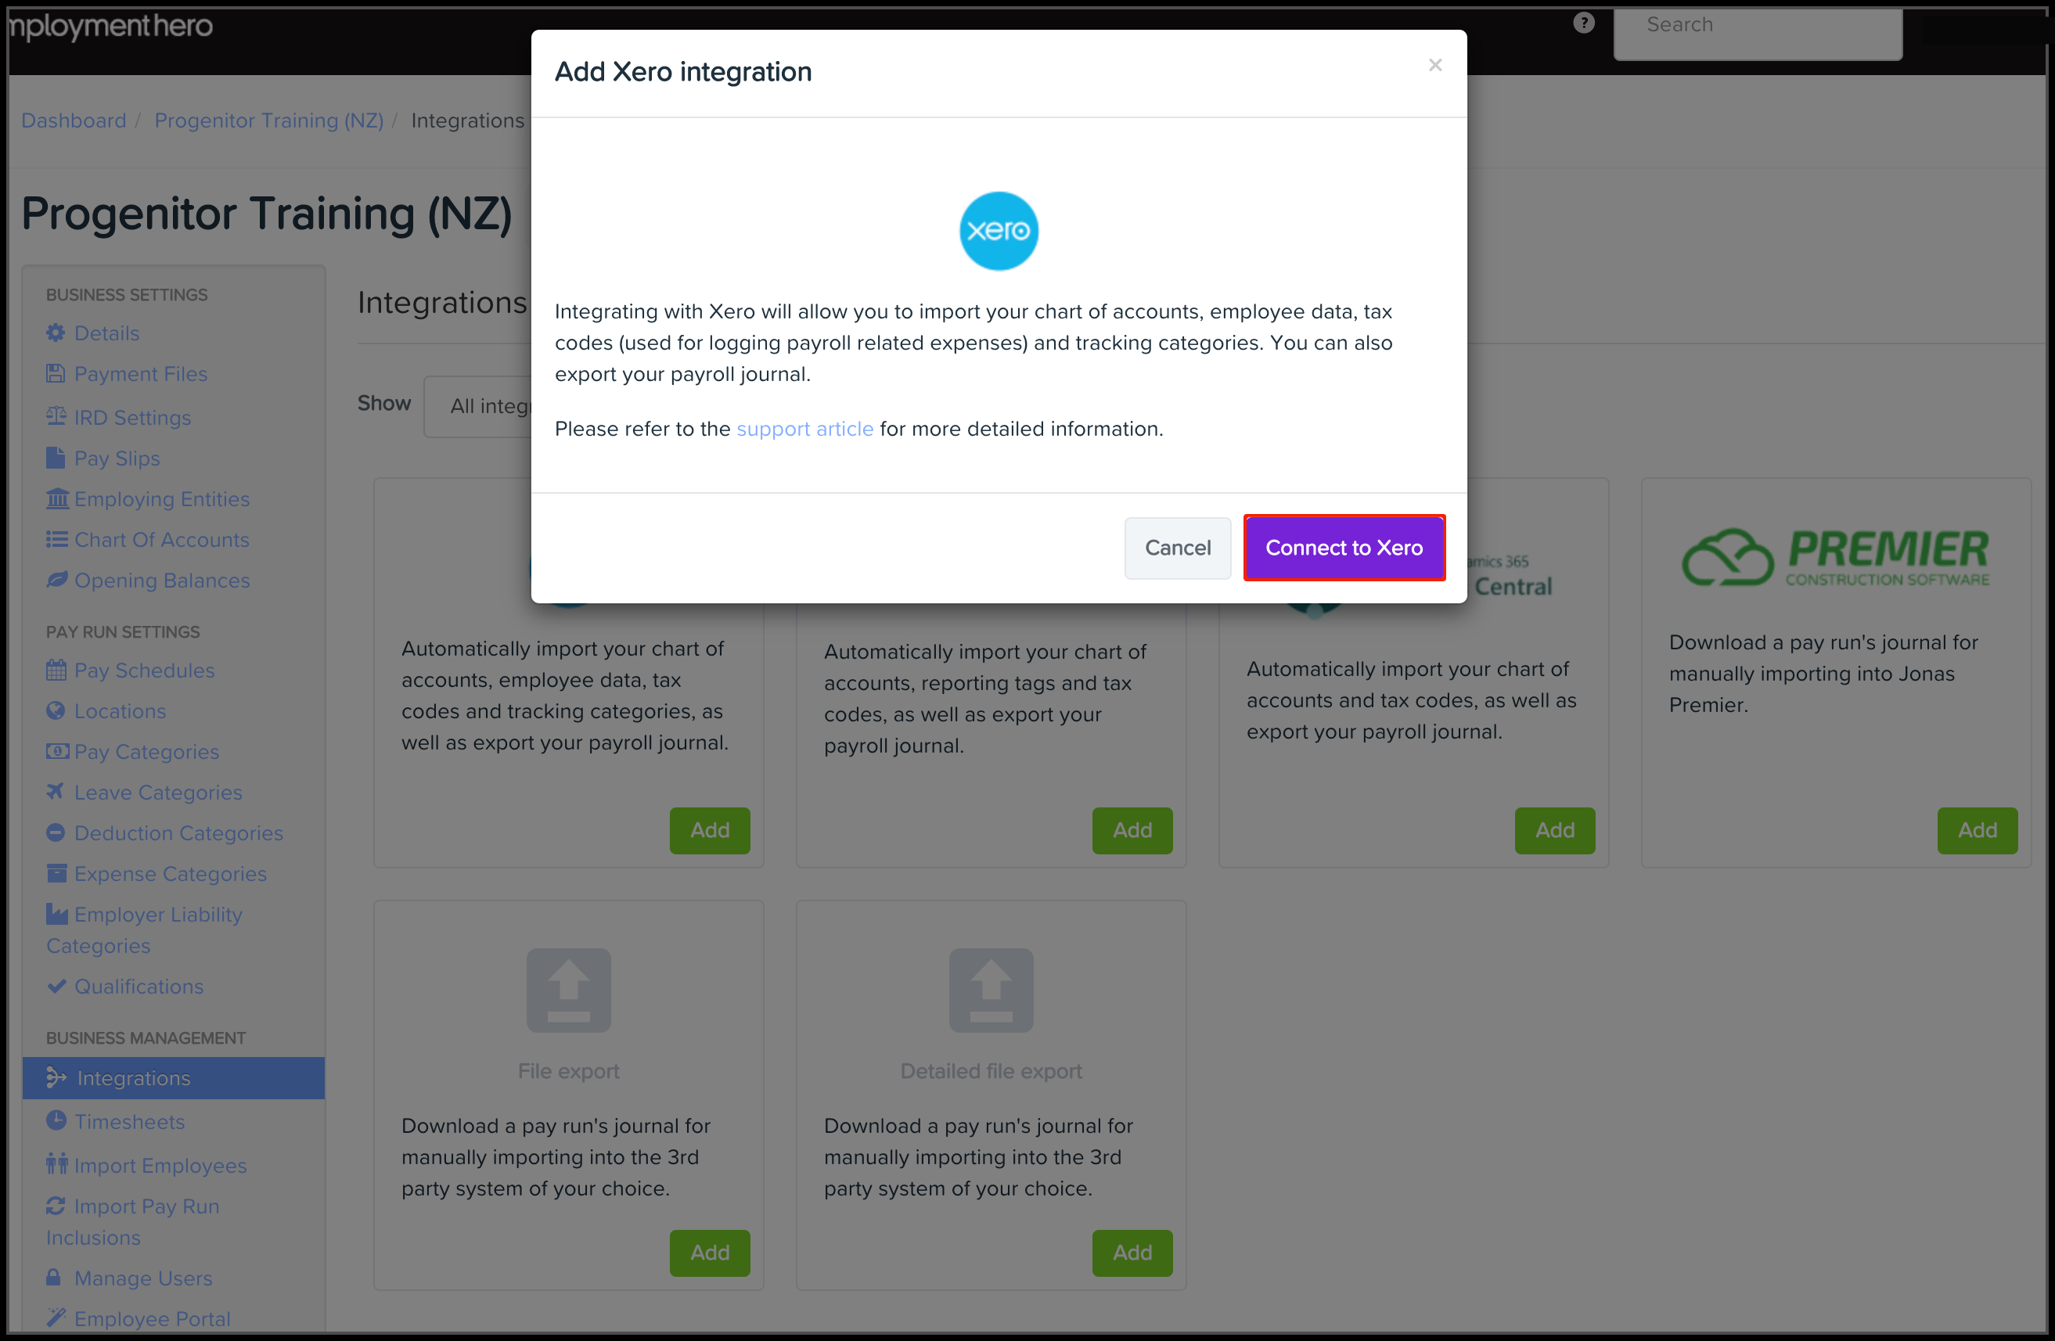Viewport: 2055px width, 1341px height.
Task: Open Employee Portal from the sidebar
Action: (x=151, y=1318)
